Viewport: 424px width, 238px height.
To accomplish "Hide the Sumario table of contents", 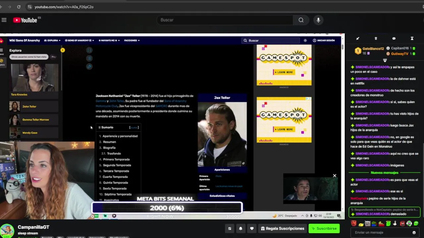I will tap(134, 127).
